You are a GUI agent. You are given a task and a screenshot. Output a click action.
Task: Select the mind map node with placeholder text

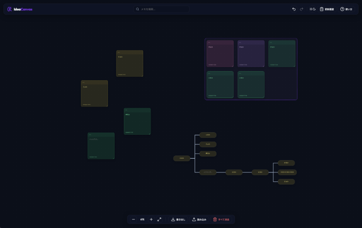click(208, 172)
